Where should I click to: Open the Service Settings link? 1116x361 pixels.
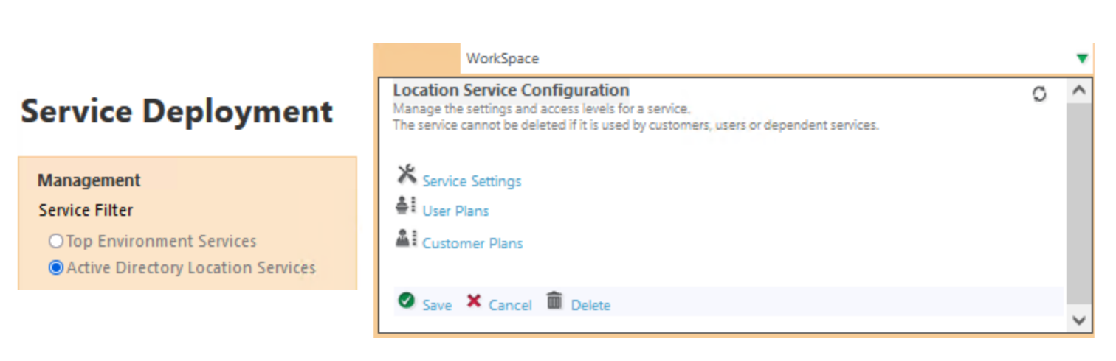pos(472,181)
